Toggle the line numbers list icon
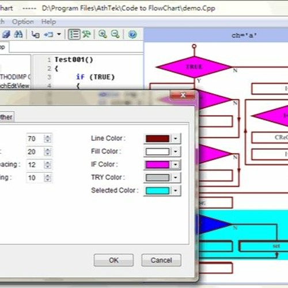 point(74,35)
